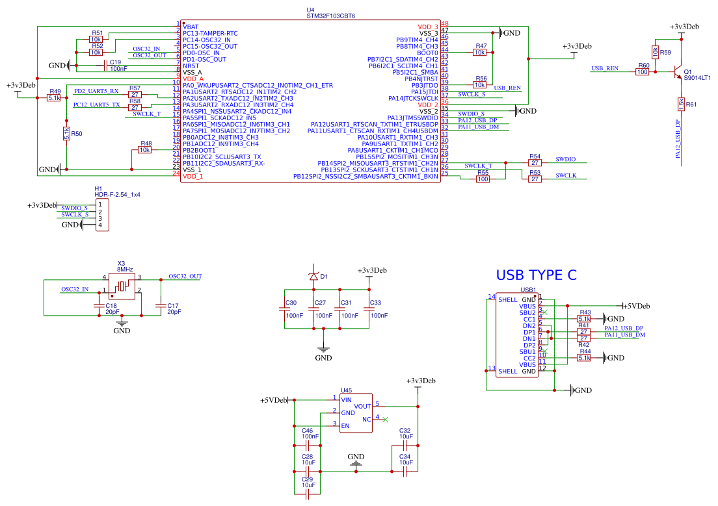Select the STM32F103CBT6 part name label
This screenshot has height=506, width=718.
pyautogui.click(x=332, y=16)
